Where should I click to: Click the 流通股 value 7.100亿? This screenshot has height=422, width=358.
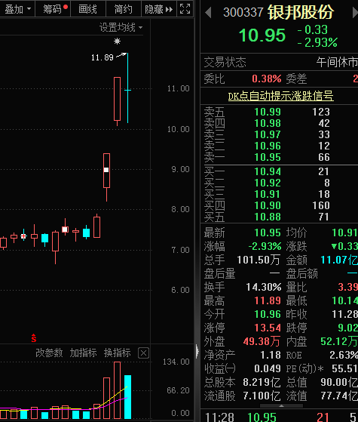pos(262,396)
